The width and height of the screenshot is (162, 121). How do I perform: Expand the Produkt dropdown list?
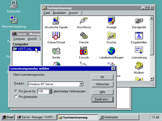point(81,84)
